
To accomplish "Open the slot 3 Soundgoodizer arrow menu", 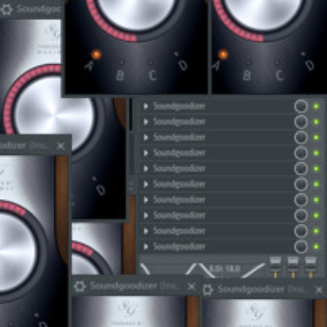I will tap(146, 137).
